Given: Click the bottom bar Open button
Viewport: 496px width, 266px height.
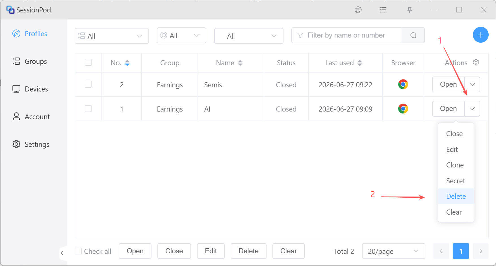Looking at the screenshot, I should 135,251.
